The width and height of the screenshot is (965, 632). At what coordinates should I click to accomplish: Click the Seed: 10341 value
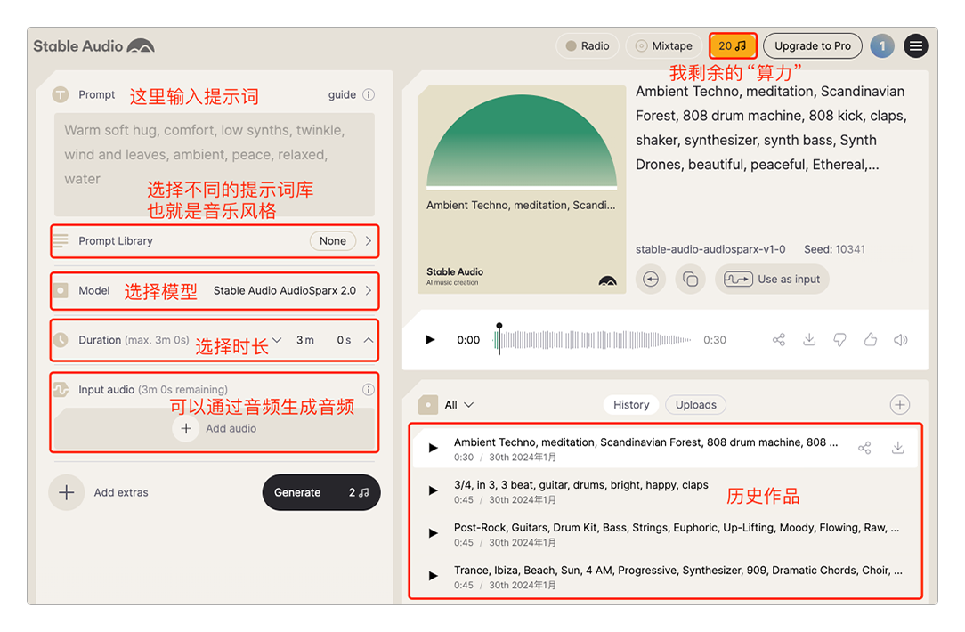(834, 249)
